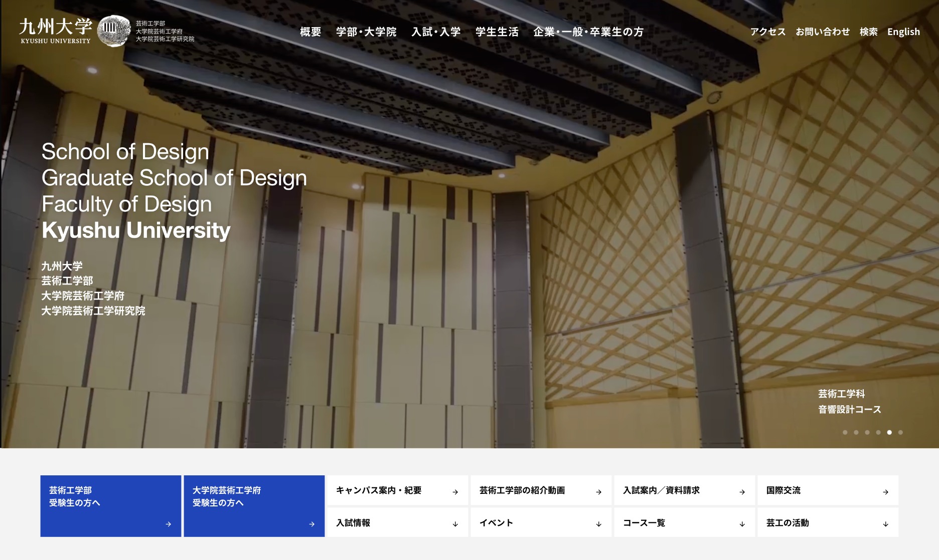
Task: Expand the コース一覧 section
Action: tap(742, 524)
